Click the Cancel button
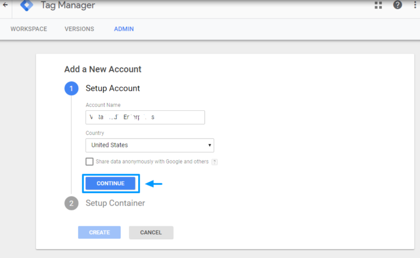This screenshot has width=420, height=258. pos(151,232)
